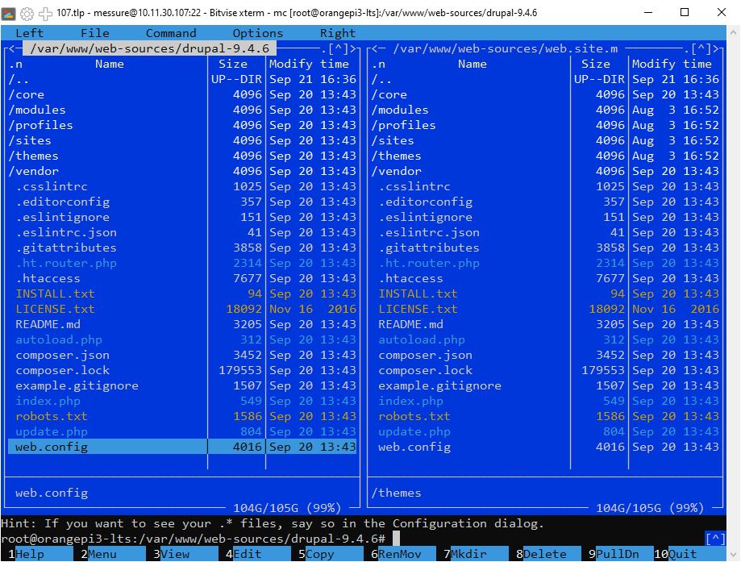The image size is (741, 562).
Task: Open the Command menu
Action: [171, 33]
